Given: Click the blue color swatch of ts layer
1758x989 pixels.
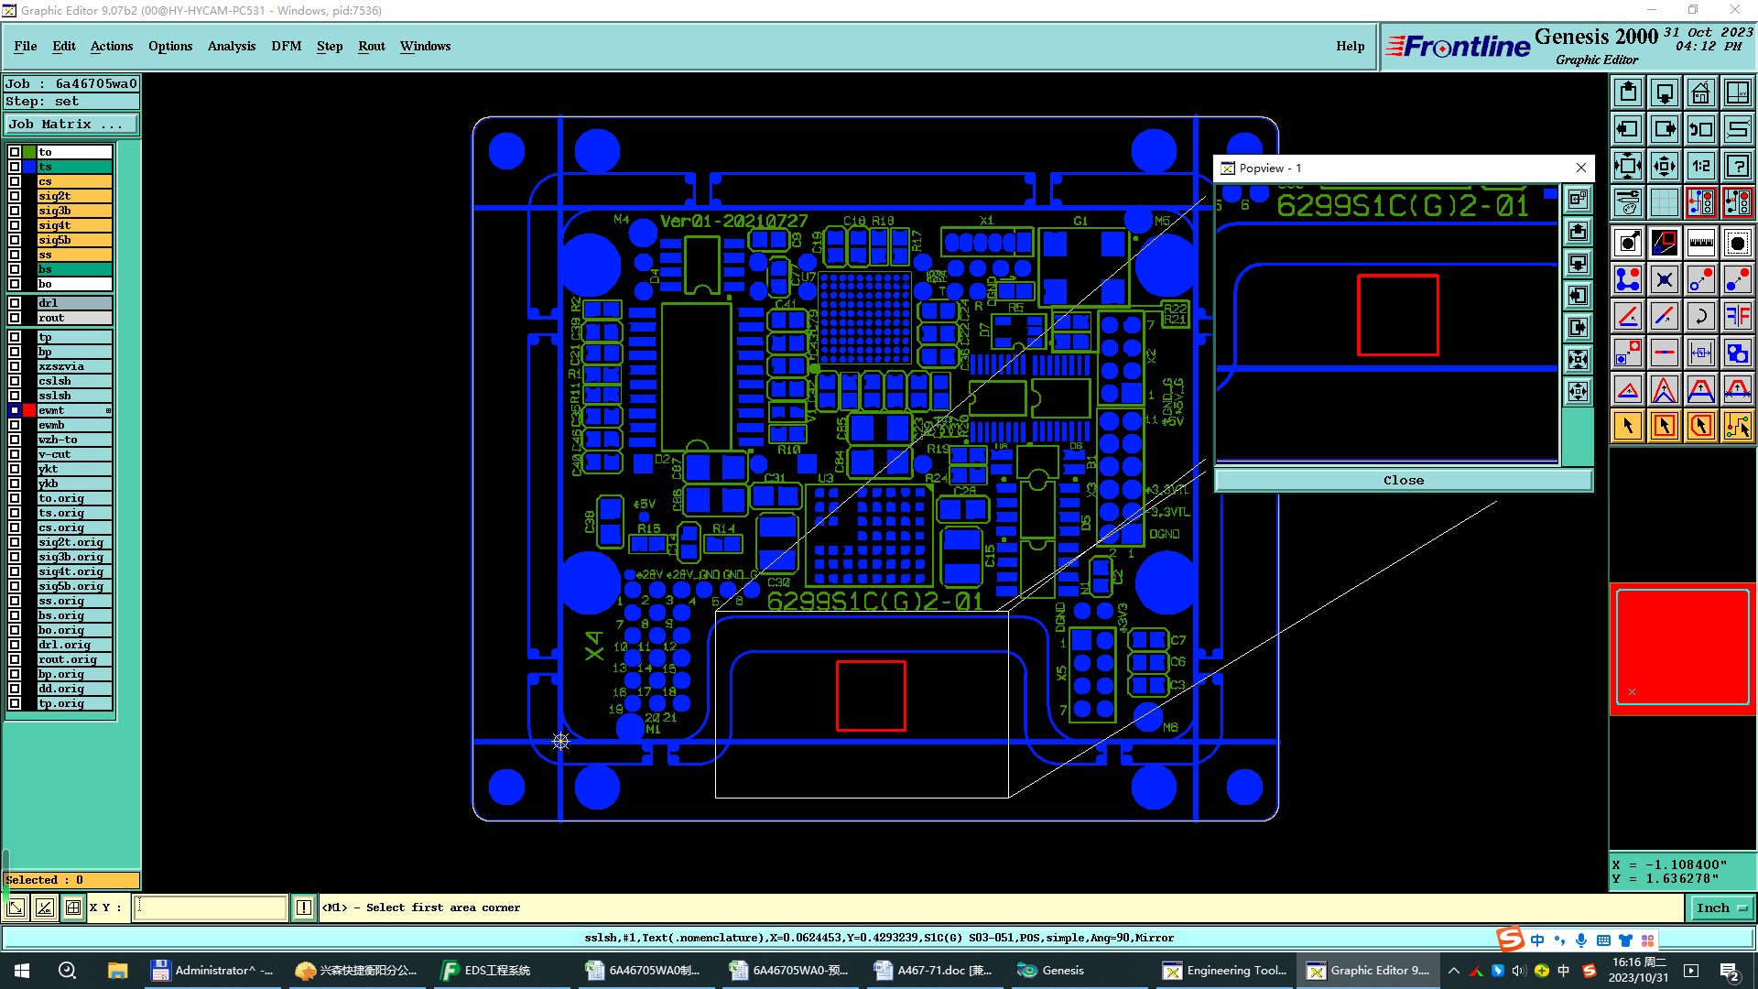Looking at the screenshot, I should [x=29, y=167].
